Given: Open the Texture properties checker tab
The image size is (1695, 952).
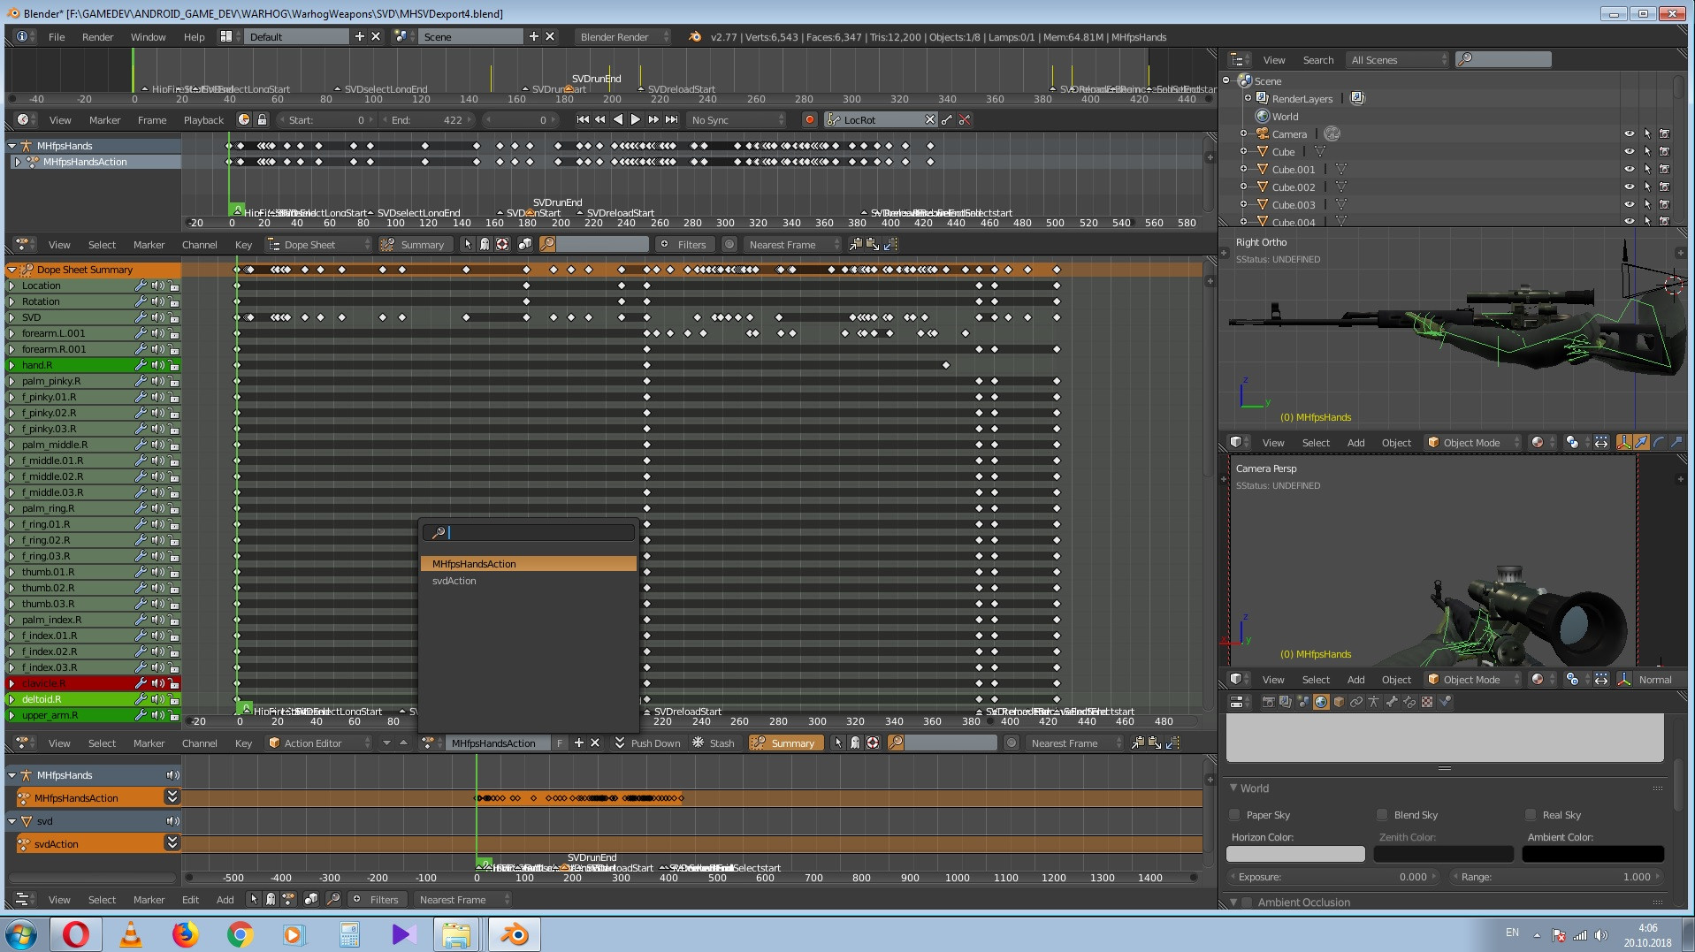Looking at the screenshot, I should (1426, 702).
